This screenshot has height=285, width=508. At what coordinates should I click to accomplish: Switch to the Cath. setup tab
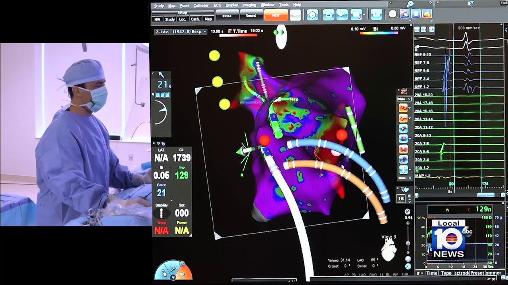point(195,19)
